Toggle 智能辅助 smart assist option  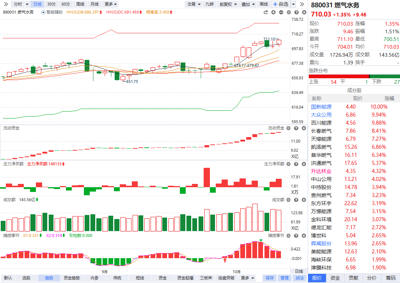[x=52, y=12]
